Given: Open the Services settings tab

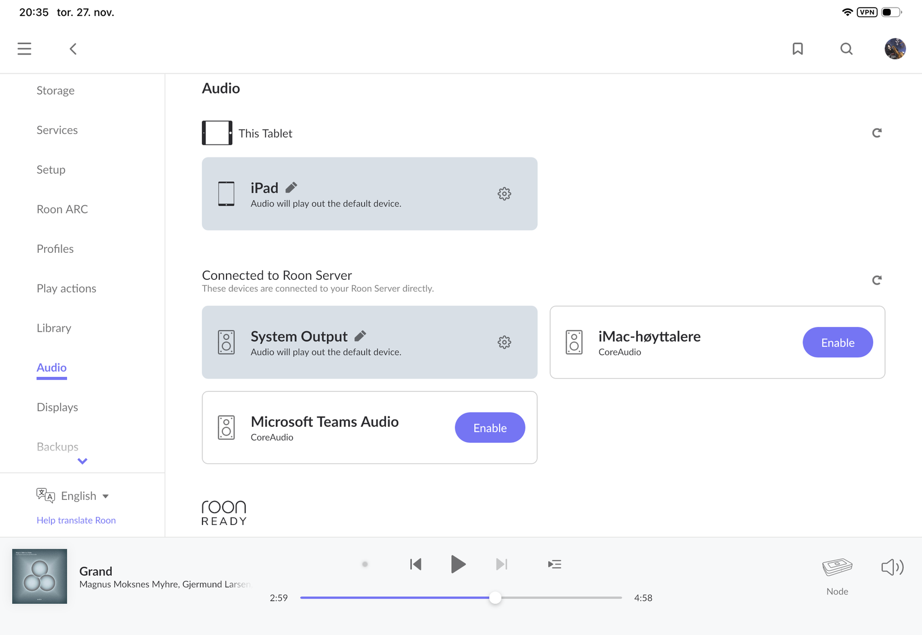Looking at the screenshot, I should click(x=57, y=130).
